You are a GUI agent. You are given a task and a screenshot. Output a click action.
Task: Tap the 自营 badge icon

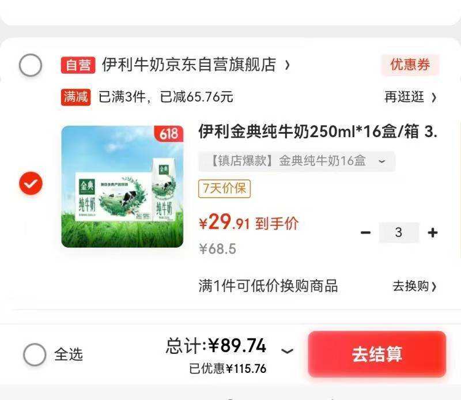(x=78, y=65)
